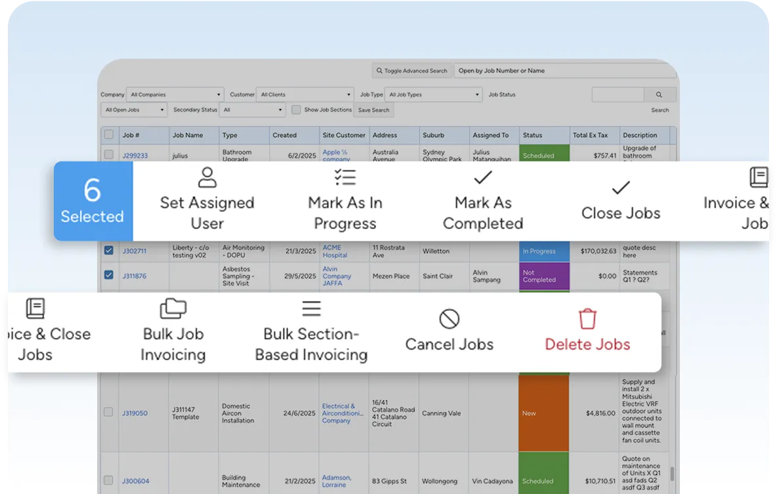Open the Customer All Clients dropdown
Screen dimensions: 777x494
tap(305, 94)
